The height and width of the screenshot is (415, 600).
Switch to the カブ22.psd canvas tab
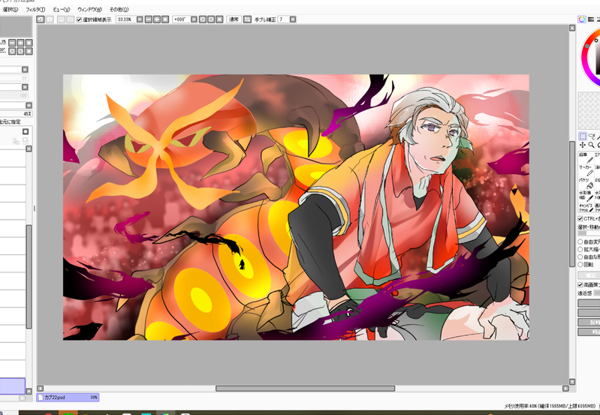click(x=68, y=398)
